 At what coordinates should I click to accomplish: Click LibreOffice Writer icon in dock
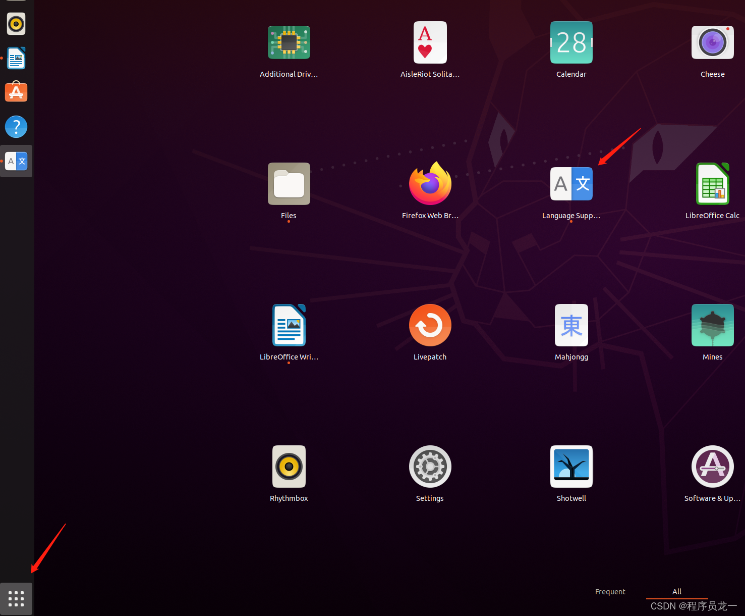[16, 58]
